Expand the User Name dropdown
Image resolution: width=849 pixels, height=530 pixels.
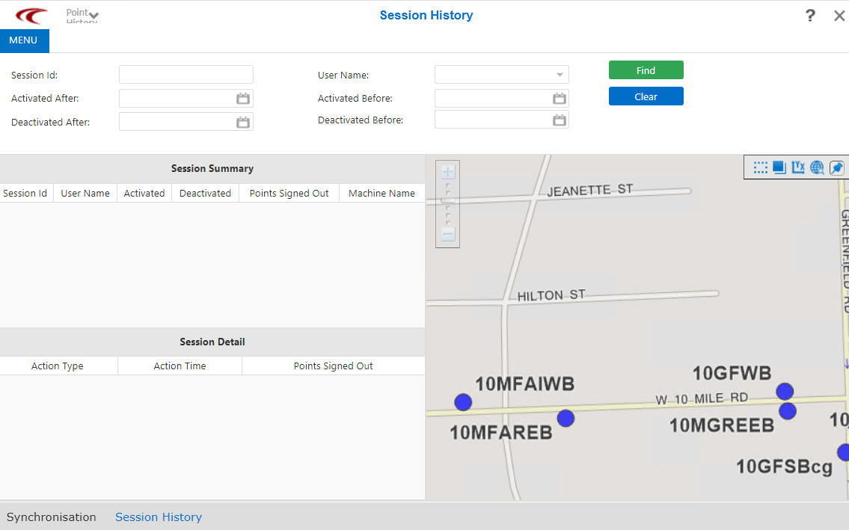[x=559, y=75]
